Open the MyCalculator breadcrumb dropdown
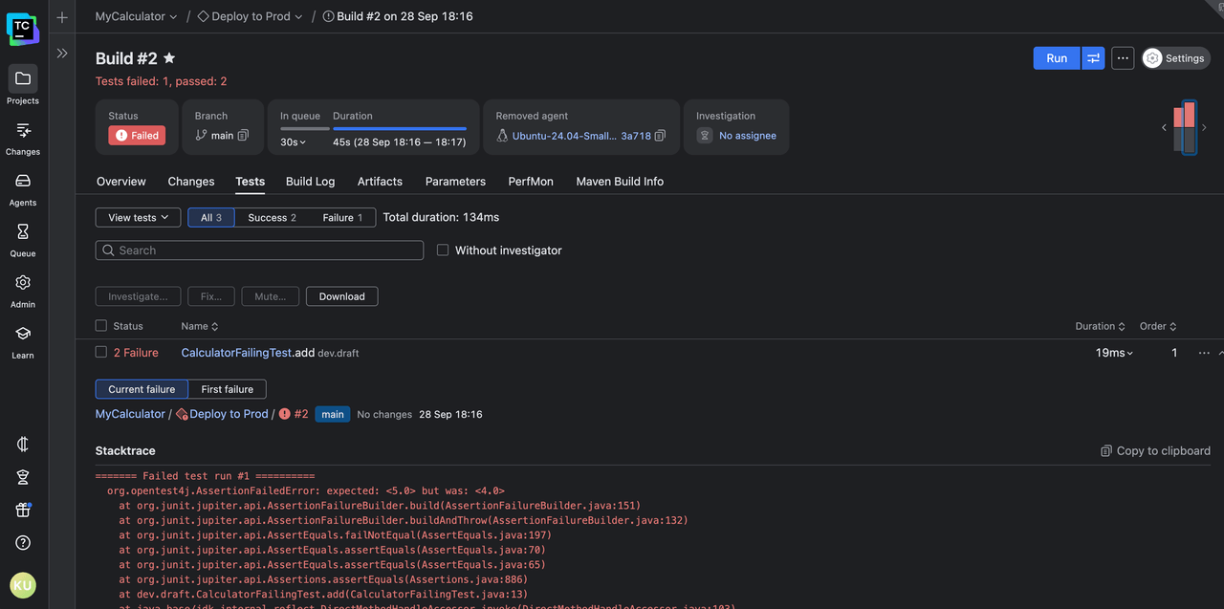1224x609 pixels. 136,16
